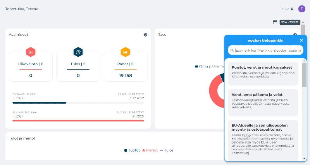Click the tietopankki scrollbar up arrow
Image resolution: width=310 pixels, height=165 pixels.
pyautogui.click(x=304, y=61)
